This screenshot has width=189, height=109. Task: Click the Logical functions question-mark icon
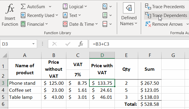tap(65, 6)
